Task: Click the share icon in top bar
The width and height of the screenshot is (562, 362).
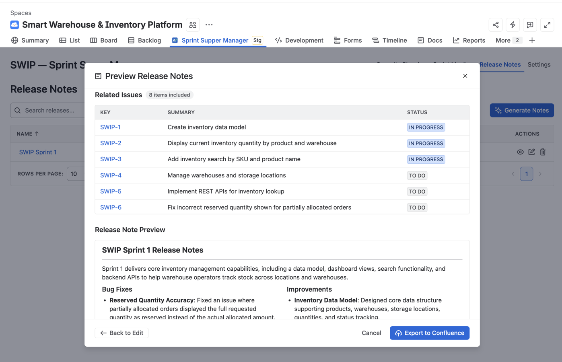Action: pos(496,25)
